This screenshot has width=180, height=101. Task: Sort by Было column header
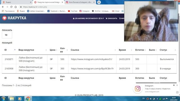(x=152, y=50)
